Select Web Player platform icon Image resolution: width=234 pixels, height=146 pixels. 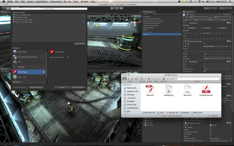pos(15,52)
